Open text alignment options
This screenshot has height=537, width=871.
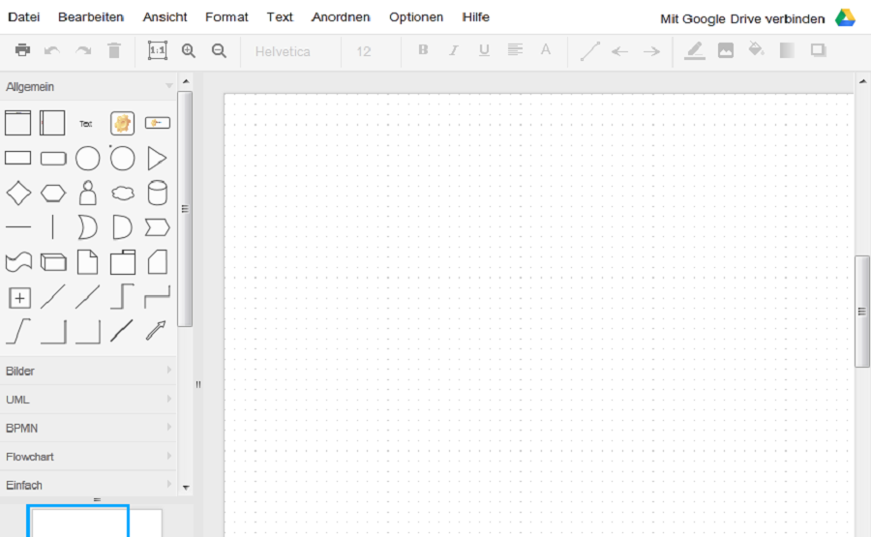515,50
